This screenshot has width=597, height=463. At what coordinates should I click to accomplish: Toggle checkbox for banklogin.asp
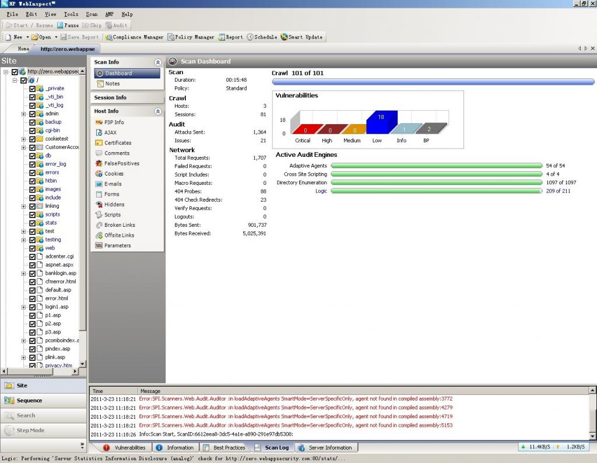pyautogui.click(x=33, y=273)
